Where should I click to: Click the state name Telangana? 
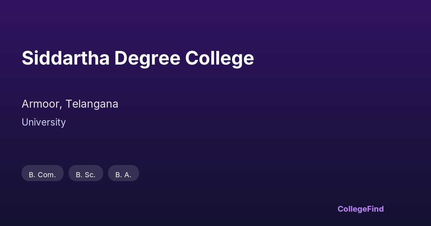pyautogui.click(x=92, y=104)
